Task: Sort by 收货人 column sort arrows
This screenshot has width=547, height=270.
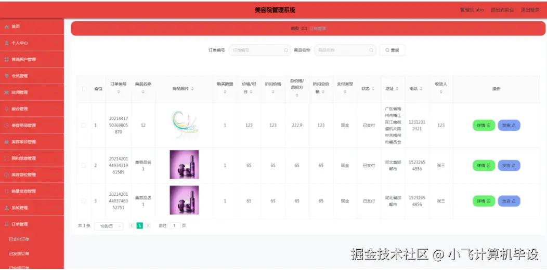Action: 441,92
